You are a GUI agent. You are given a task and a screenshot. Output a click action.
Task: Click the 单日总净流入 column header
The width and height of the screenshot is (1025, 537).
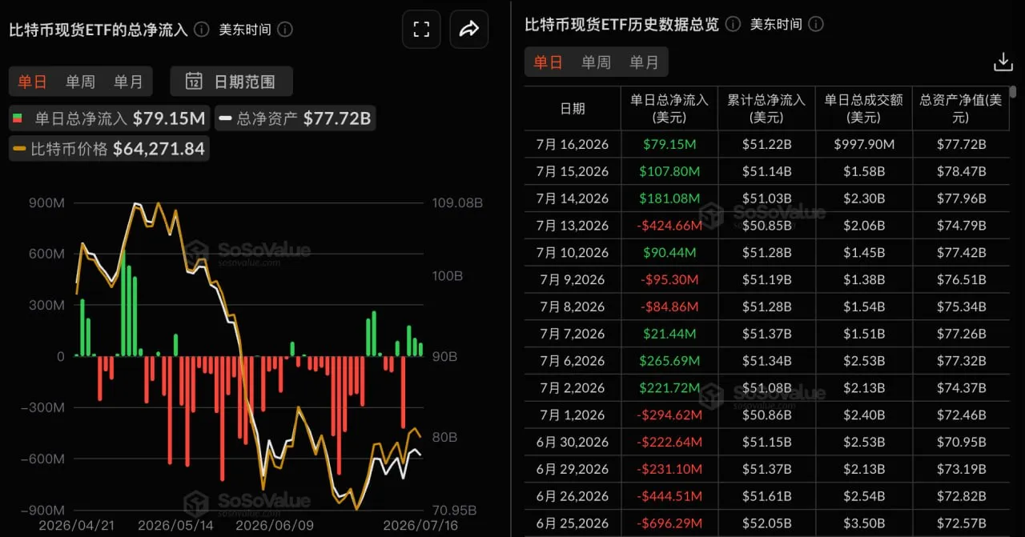669,108
